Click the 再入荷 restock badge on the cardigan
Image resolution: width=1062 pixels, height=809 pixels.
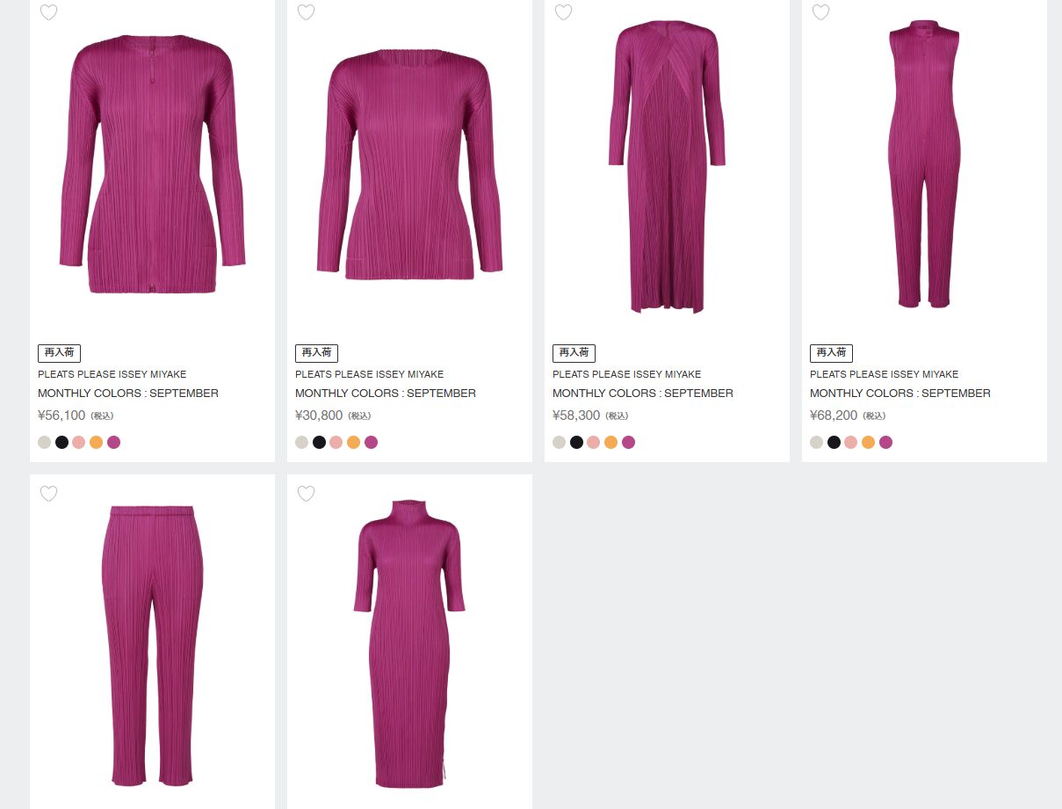59,353
